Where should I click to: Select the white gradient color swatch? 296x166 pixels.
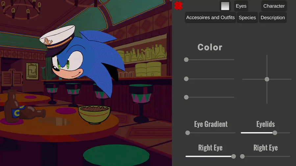coord(225,6)
